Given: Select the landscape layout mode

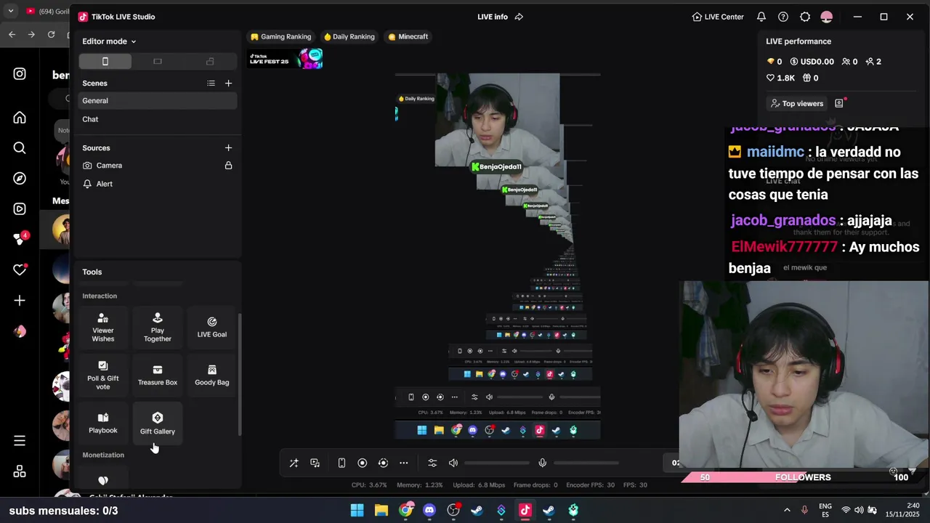Looking at the screenshot, I should point(158,61).
